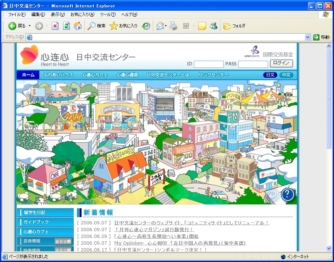Image resolution: width=334 pixels, height=262 pixels.
Task: Click the vertical scrollbar down arrow
Action: click(x=329, y=248)
